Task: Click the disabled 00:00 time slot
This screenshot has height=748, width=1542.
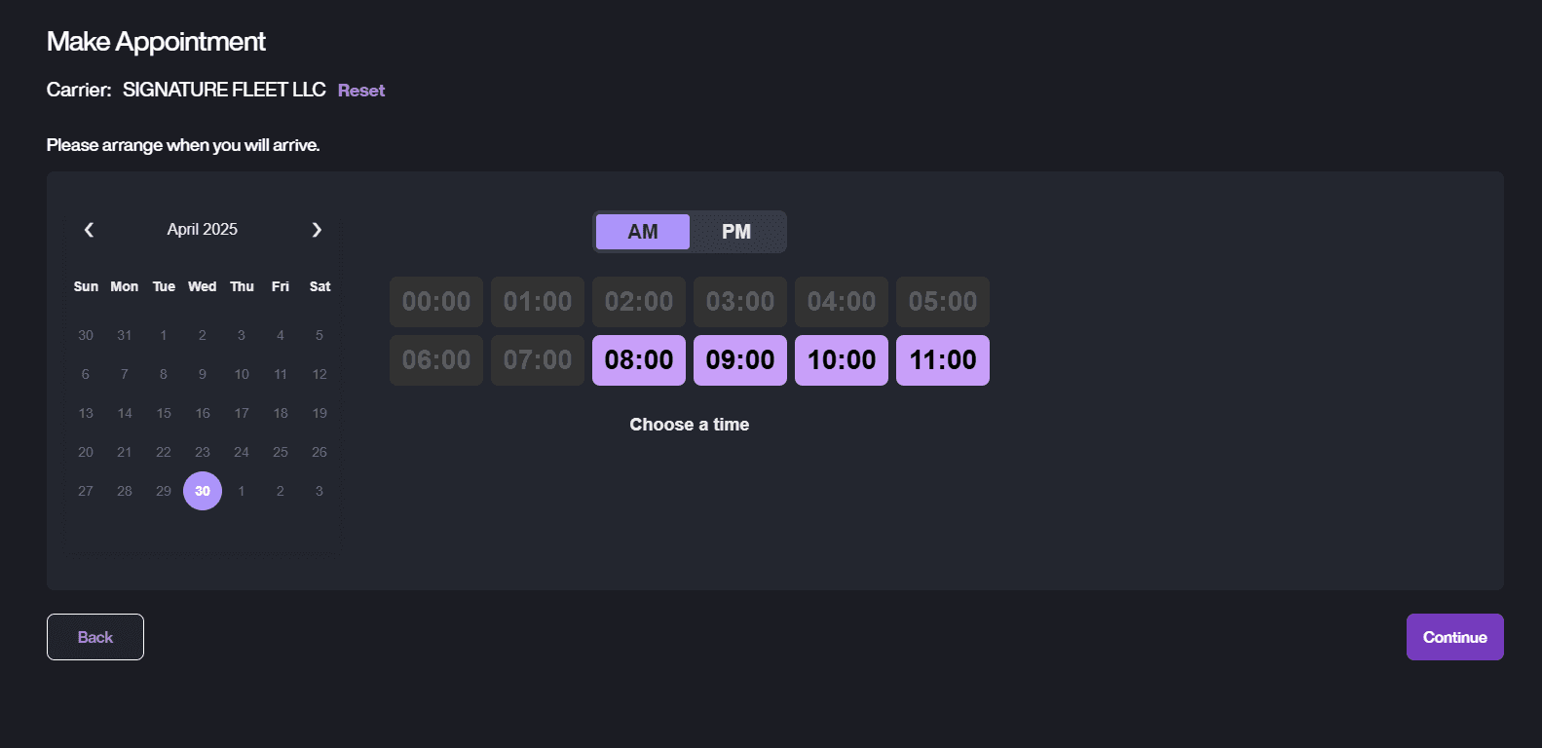Action: pos(436,302)
